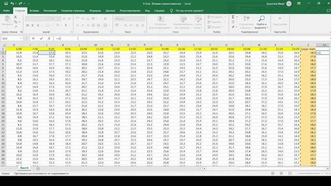Switch to Page Break Preview in status bar
Screen dimensions: 331x186
click(290, 174)
